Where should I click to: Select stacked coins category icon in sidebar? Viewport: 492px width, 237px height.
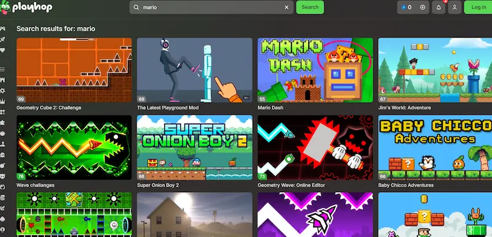(x=2, y=197)
